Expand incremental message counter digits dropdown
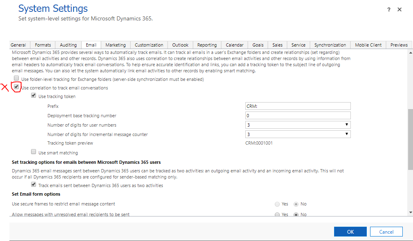Image resolution: width=413 pixels, height=241 pixels. [298, 134]
